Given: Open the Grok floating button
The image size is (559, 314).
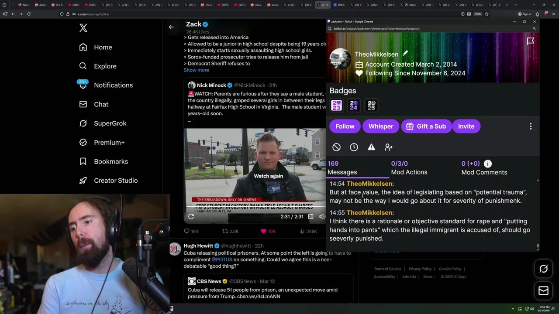Looking at the screenshot, I should pyautogui.click(x=543, y=269).
